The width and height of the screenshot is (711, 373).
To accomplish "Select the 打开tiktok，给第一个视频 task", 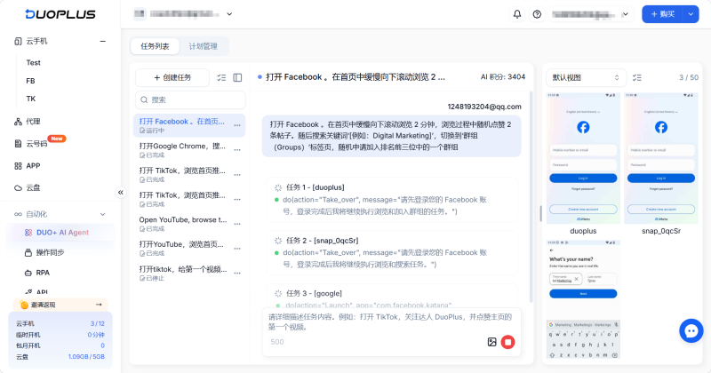I will coord(189,273).
